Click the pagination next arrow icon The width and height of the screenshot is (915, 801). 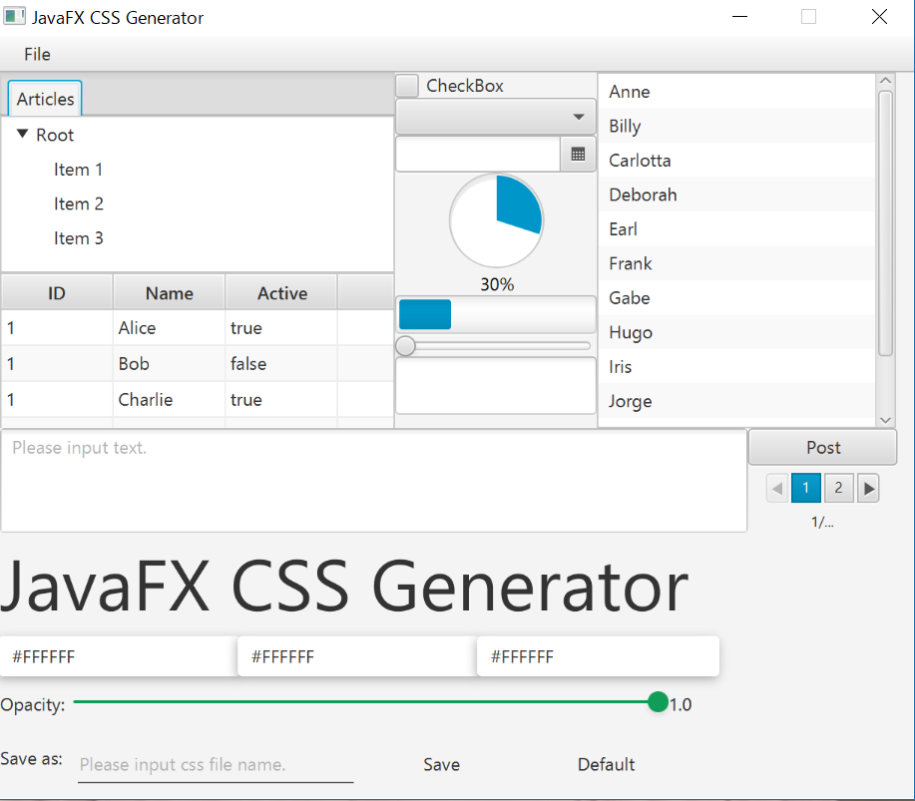868,488
